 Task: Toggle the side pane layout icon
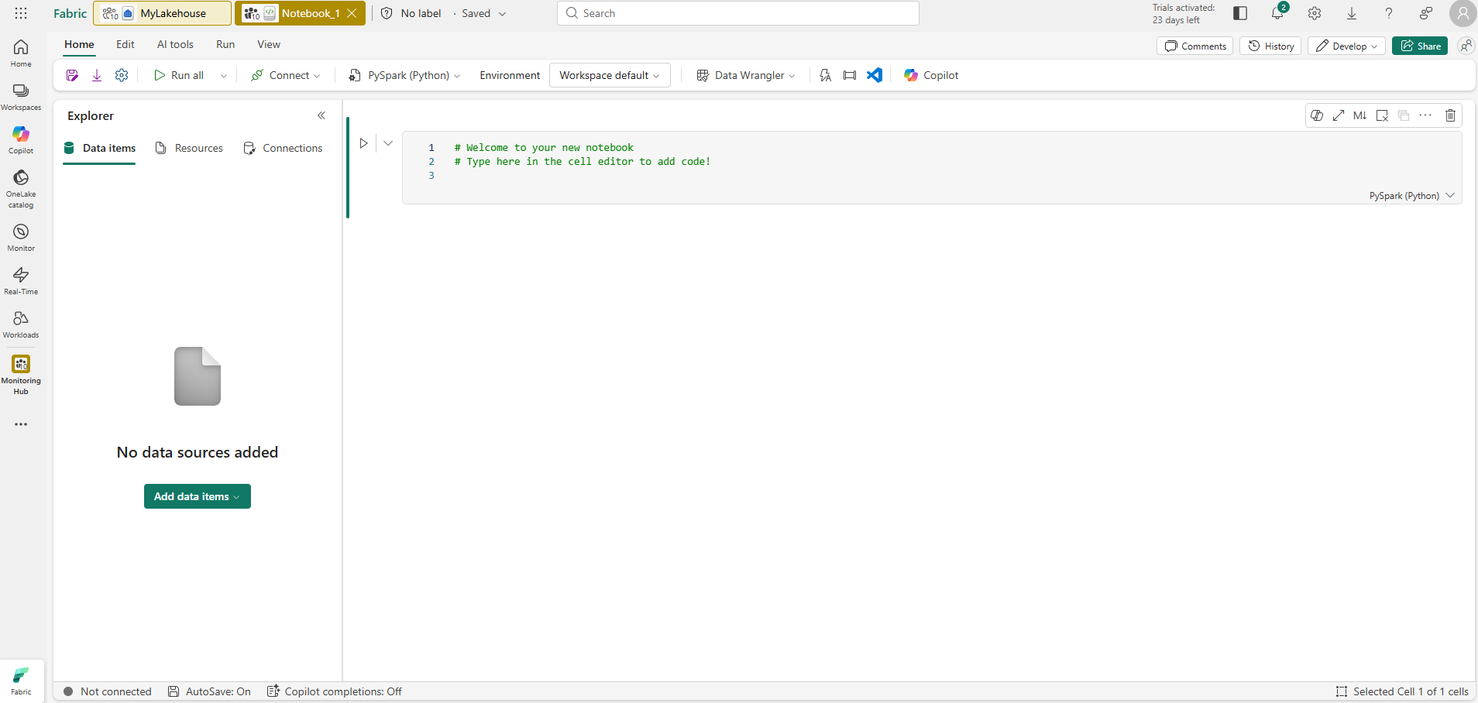[1240, 13]
